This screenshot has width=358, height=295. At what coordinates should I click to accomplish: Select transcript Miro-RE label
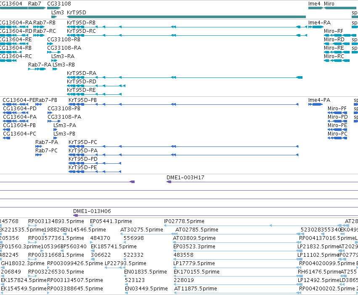coord(334,48)
